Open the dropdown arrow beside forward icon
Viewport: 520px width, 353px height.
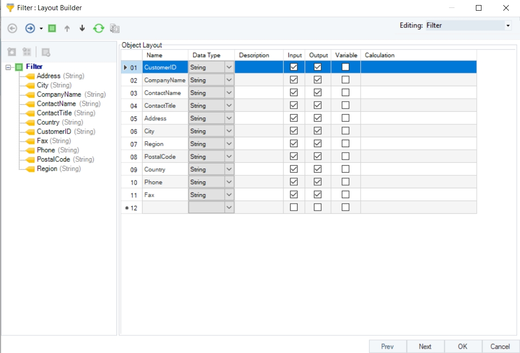41,29
